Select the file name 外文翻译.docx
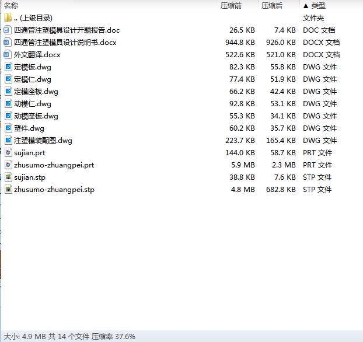This screenshot has height=342, width=363. point(37,55)
